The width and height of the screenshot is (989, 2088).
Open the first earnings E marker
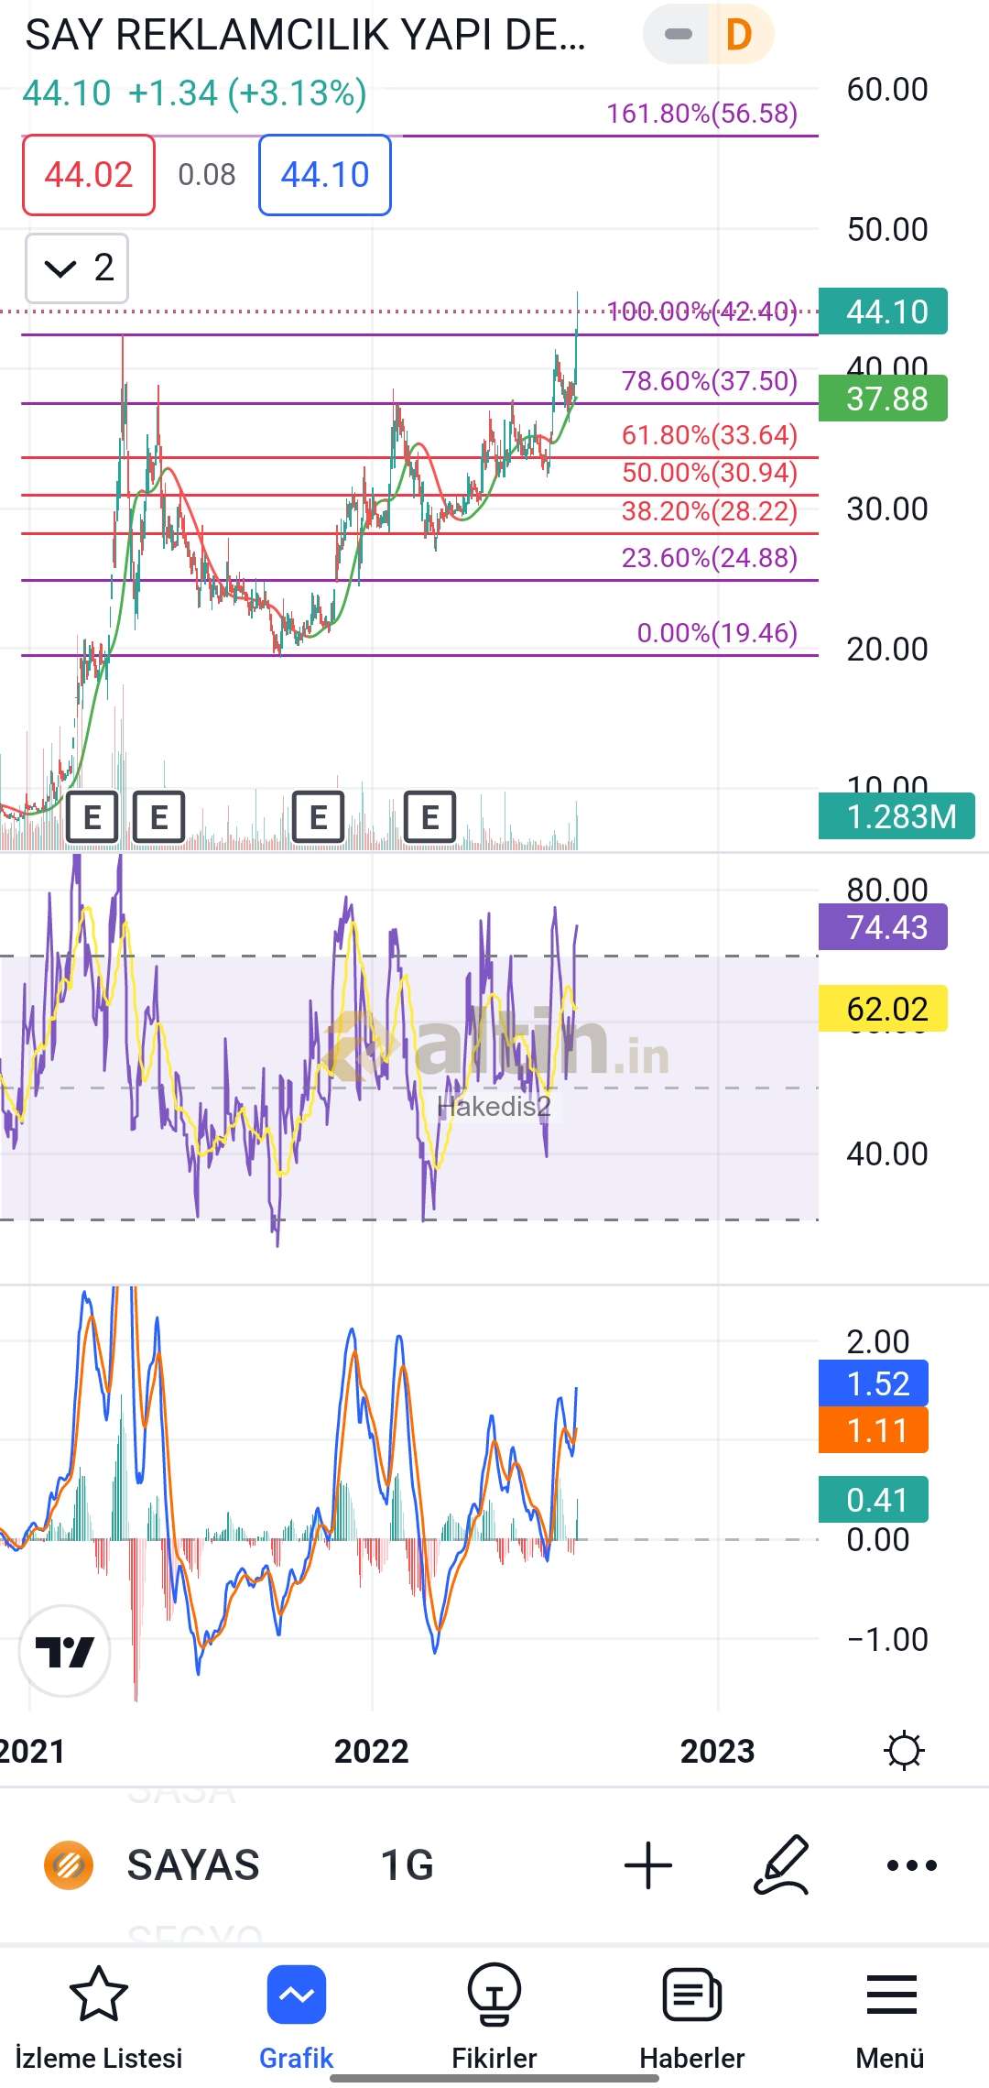[x=92, y=816]
